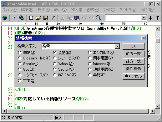Open the 表示(V) menu
This screenshot has height=122, width=162.
tap(60, 10)
